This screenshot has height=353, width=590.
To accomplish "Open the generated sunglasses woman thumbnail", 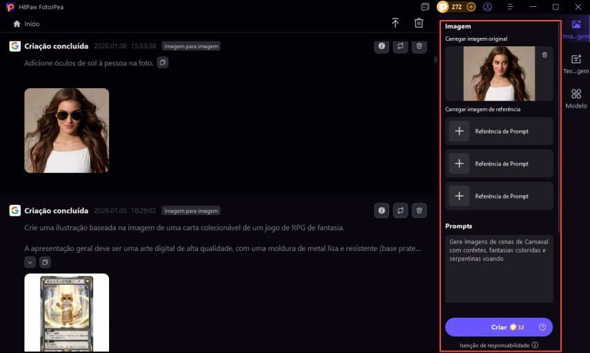I will (67, 130).
